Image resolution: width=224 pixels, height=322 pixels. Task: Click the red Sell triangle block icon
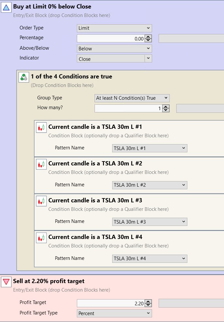point(6,282)
